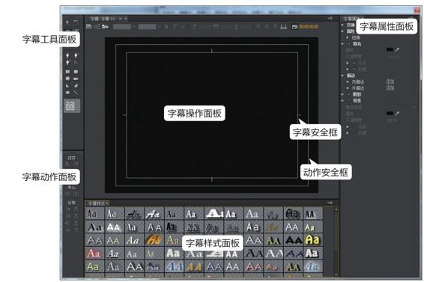This screenshot has height=282, width=424.
Task: Pick fill color with the eyedropper
Action: tap(397, 49)
